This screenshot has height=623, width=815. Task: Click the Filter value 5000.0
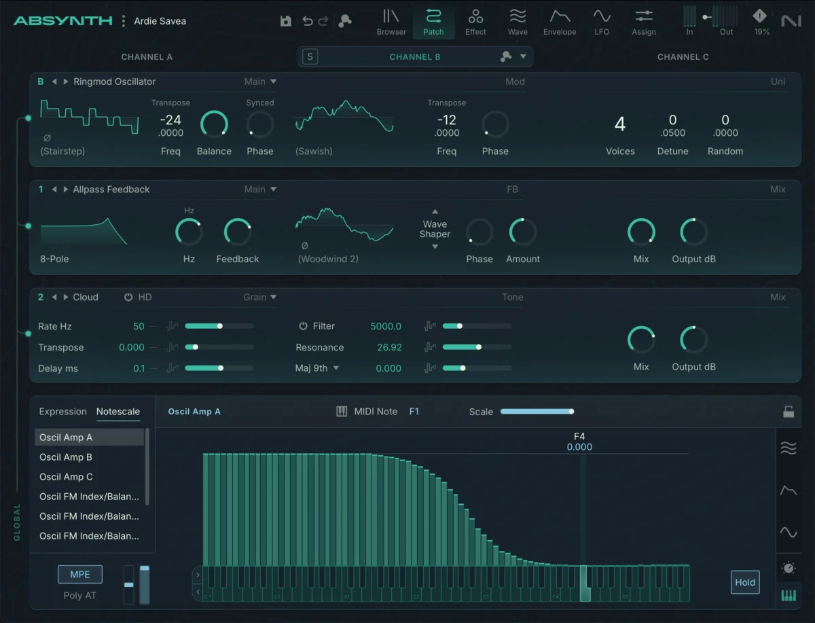click(x=386, y=326)
